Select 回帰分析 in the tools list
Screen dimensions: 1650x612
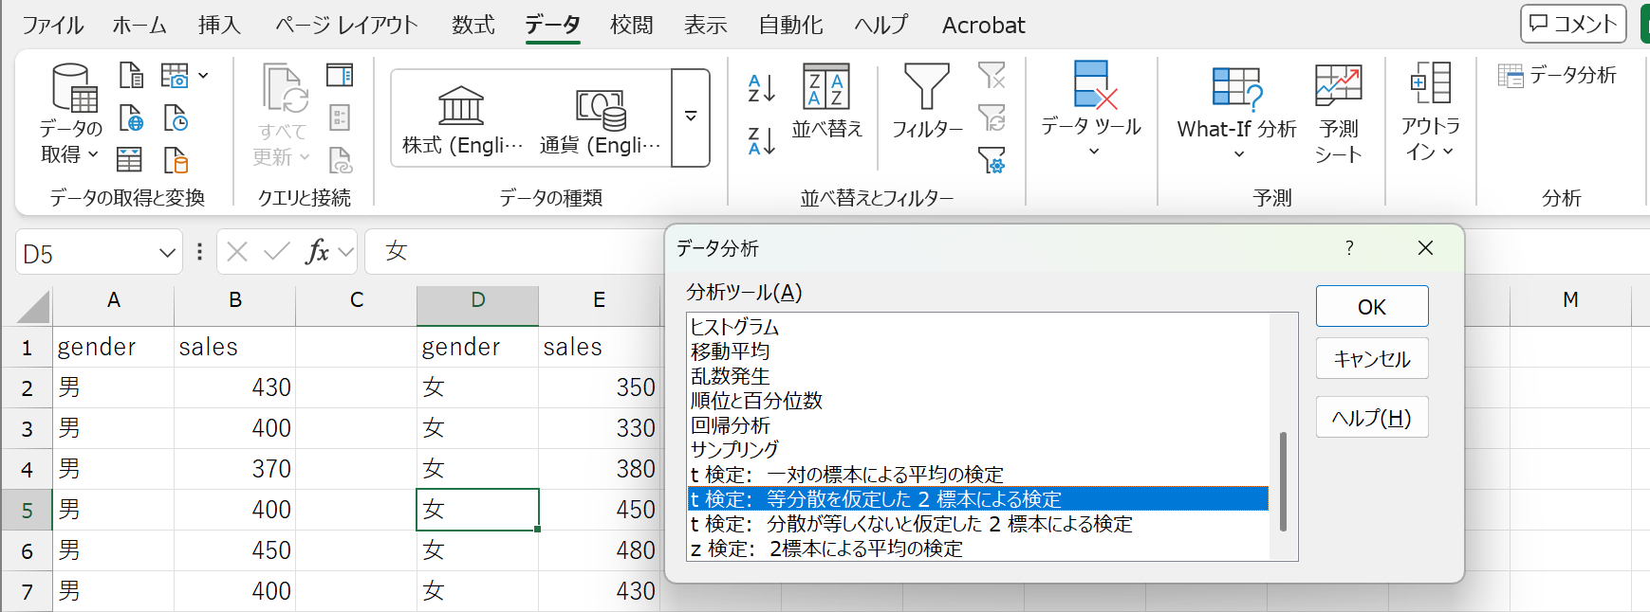tap(731, 425)
